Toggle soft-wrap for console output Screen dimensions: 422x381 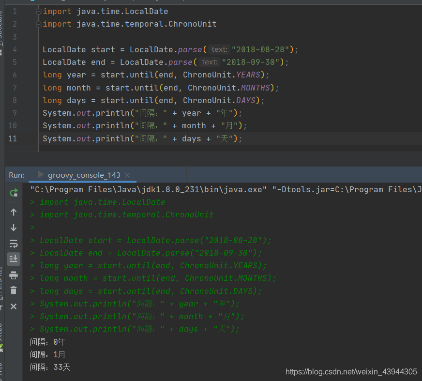[x=14, y=244]
